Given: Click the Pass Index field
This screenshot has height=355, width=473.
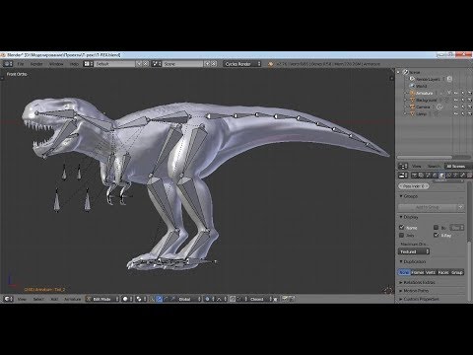Looking at the screenshot, I should coord(414,186).
